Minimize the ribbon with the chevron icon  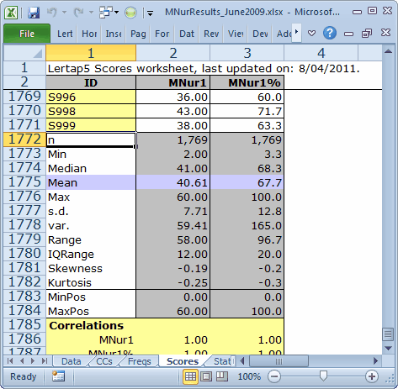(311, 34)
